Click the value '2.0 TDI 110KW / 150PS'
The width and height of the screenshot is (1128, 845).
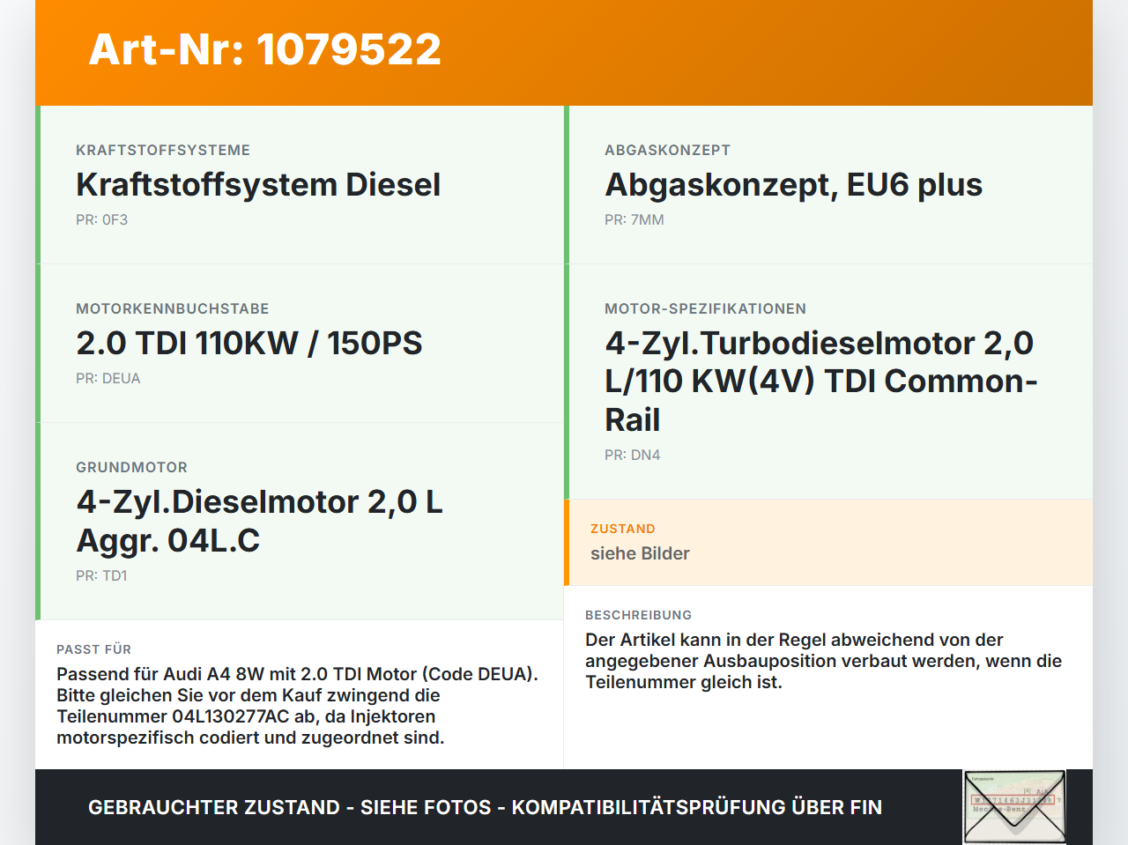[249, 343]
